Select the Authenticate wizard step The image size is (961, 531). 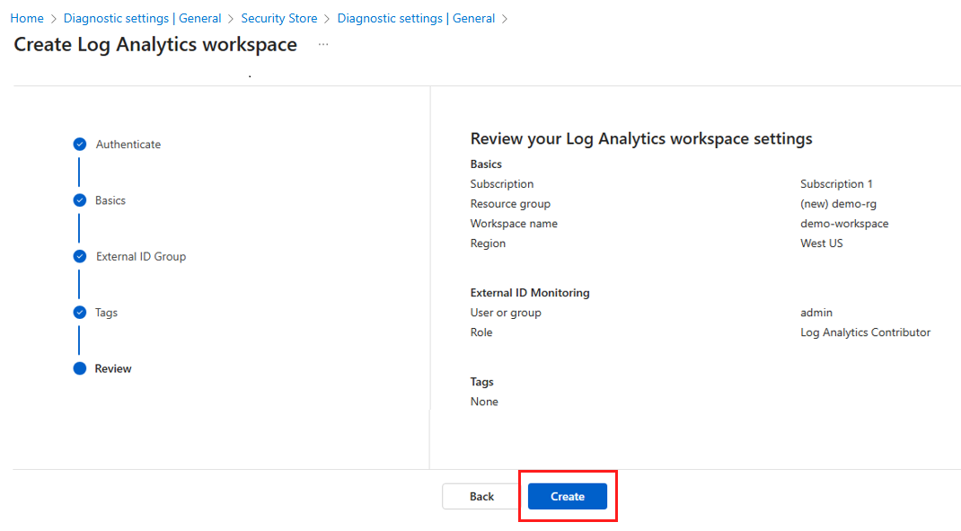click(x=128, y=144)
